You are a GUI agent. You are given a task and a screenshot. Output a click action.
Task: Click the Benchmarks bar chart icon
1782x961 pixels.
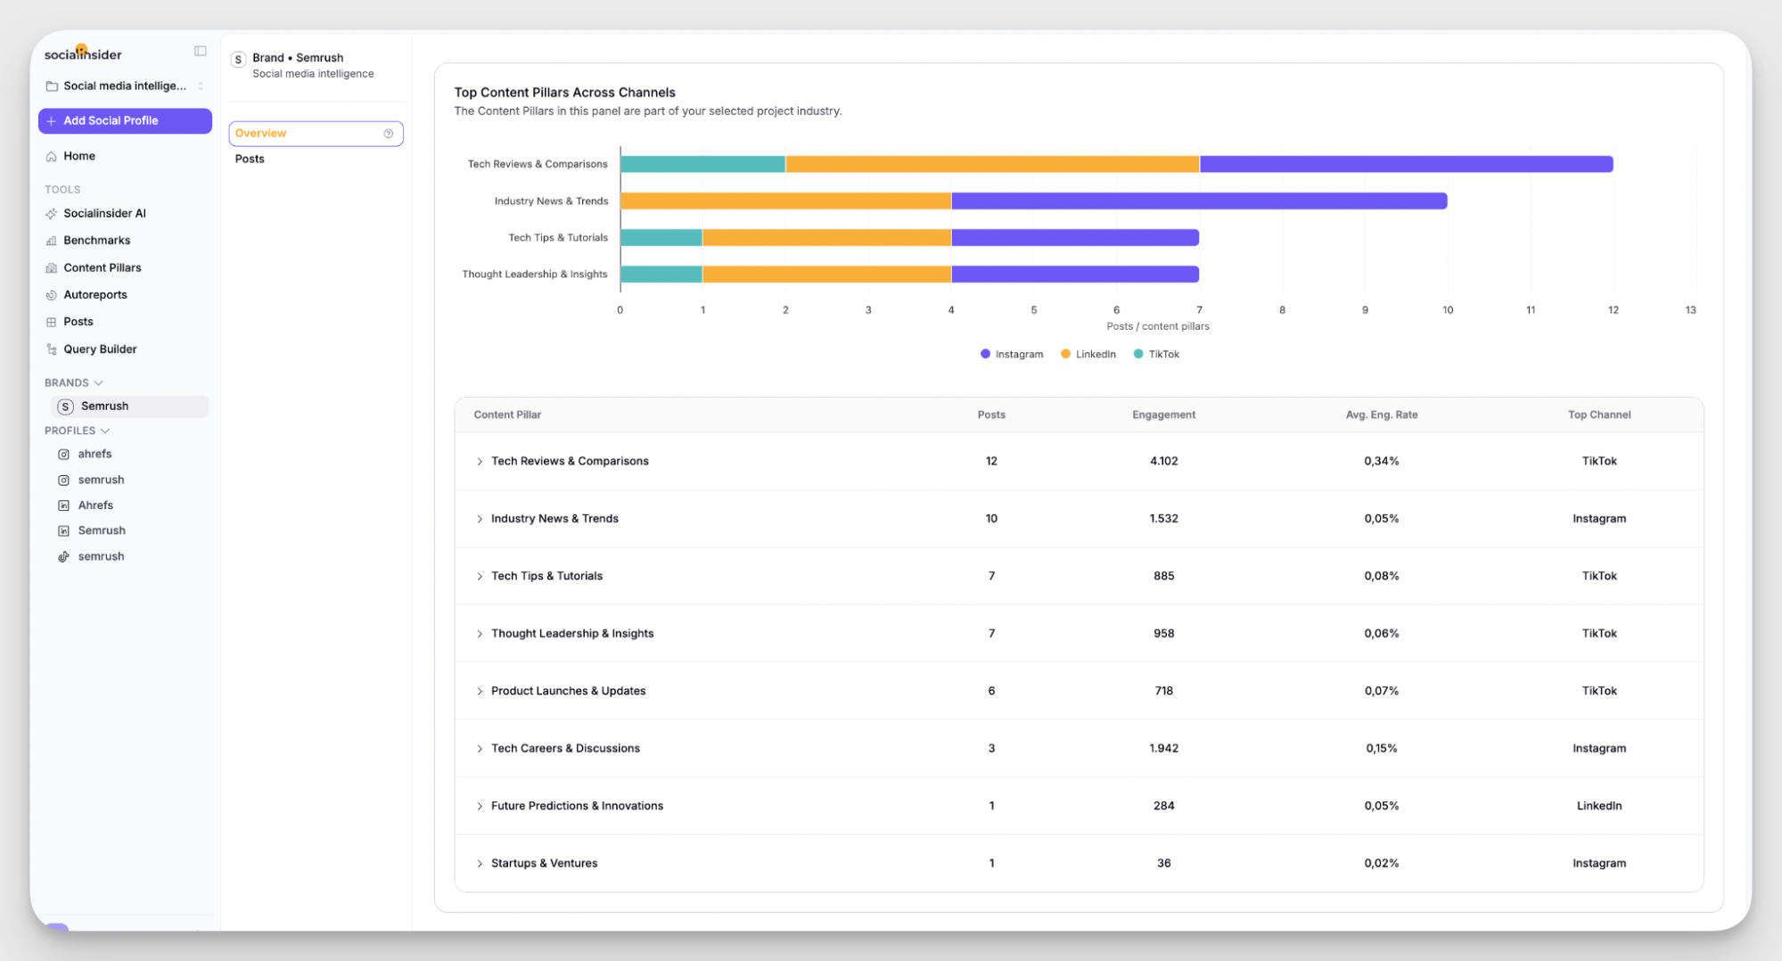click(x=52, y=241)
